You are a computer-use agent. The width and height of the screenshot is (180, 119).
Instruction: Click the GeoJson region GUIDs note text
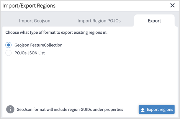click(x=70, y=109)
